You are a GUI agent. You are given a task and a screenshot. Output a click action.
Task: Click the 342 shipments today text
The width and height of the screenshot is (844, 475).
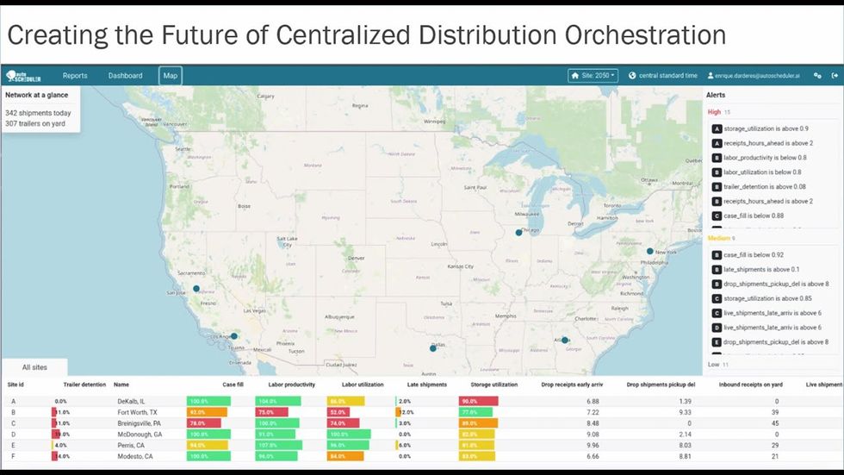(38, 113)
